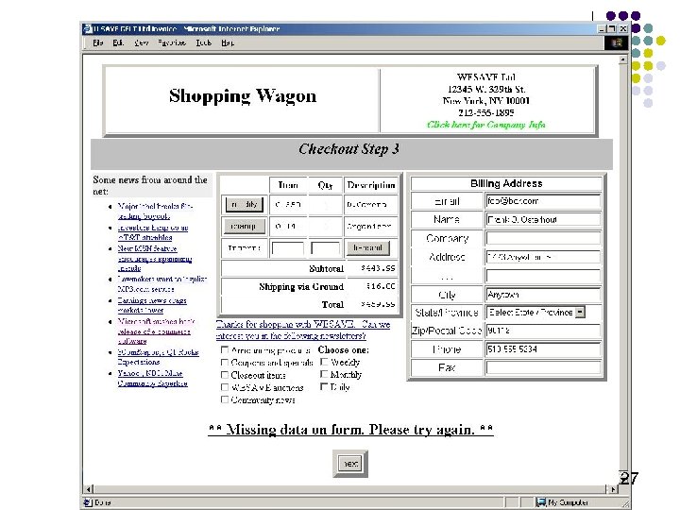Click the empty Qty input box in the cart table
The width and height of the screenshot is (680, 510).
(325, 248)
